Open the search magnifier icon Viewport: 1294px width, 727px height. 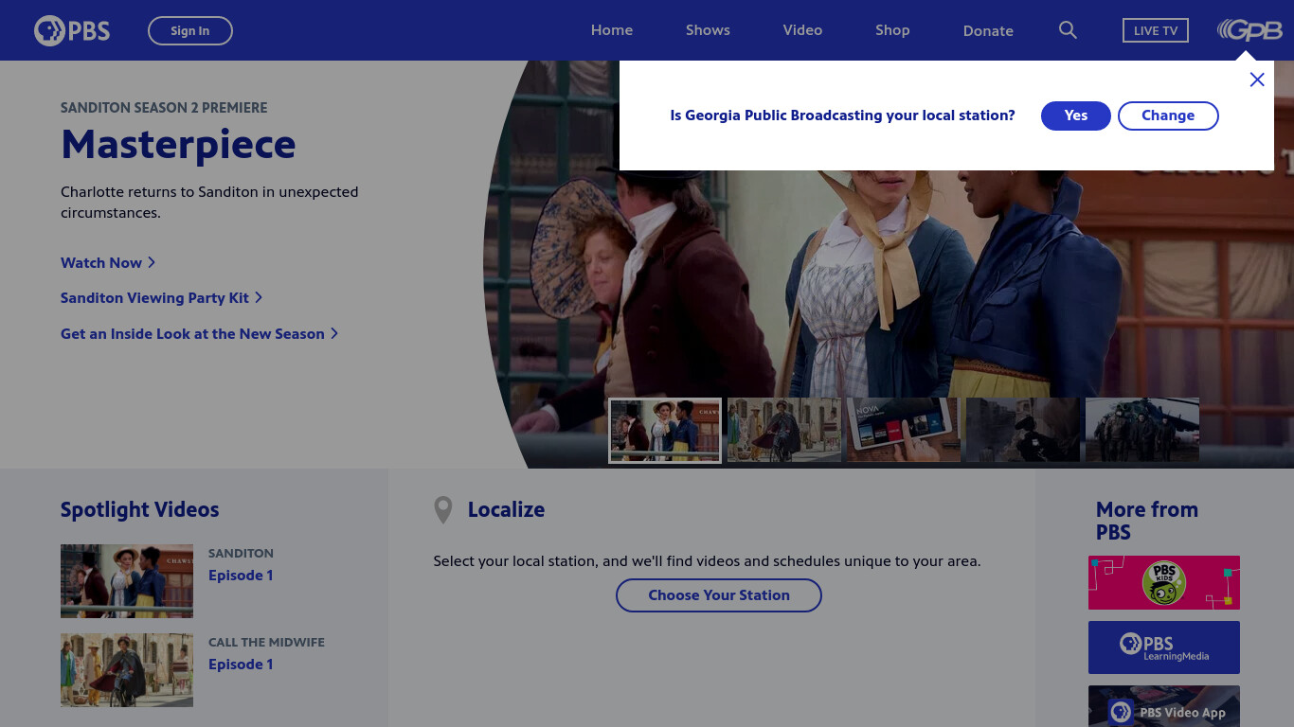point(1068,30)
